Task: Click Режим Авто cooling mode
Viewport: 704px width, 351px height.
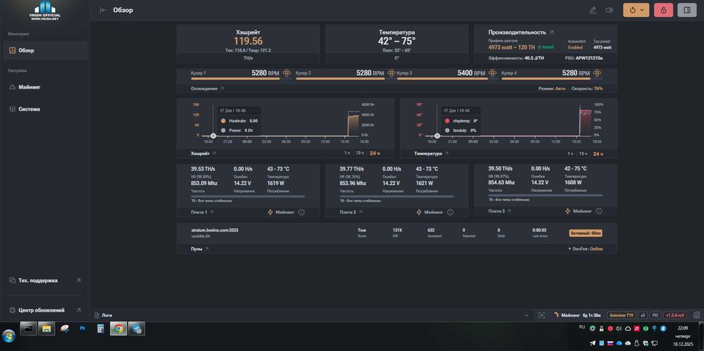Action: (552, 89)
